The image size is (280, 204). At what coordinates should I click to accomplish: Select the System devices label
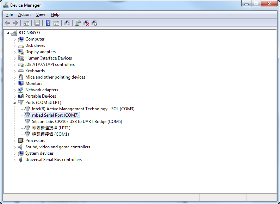point(39,153)
